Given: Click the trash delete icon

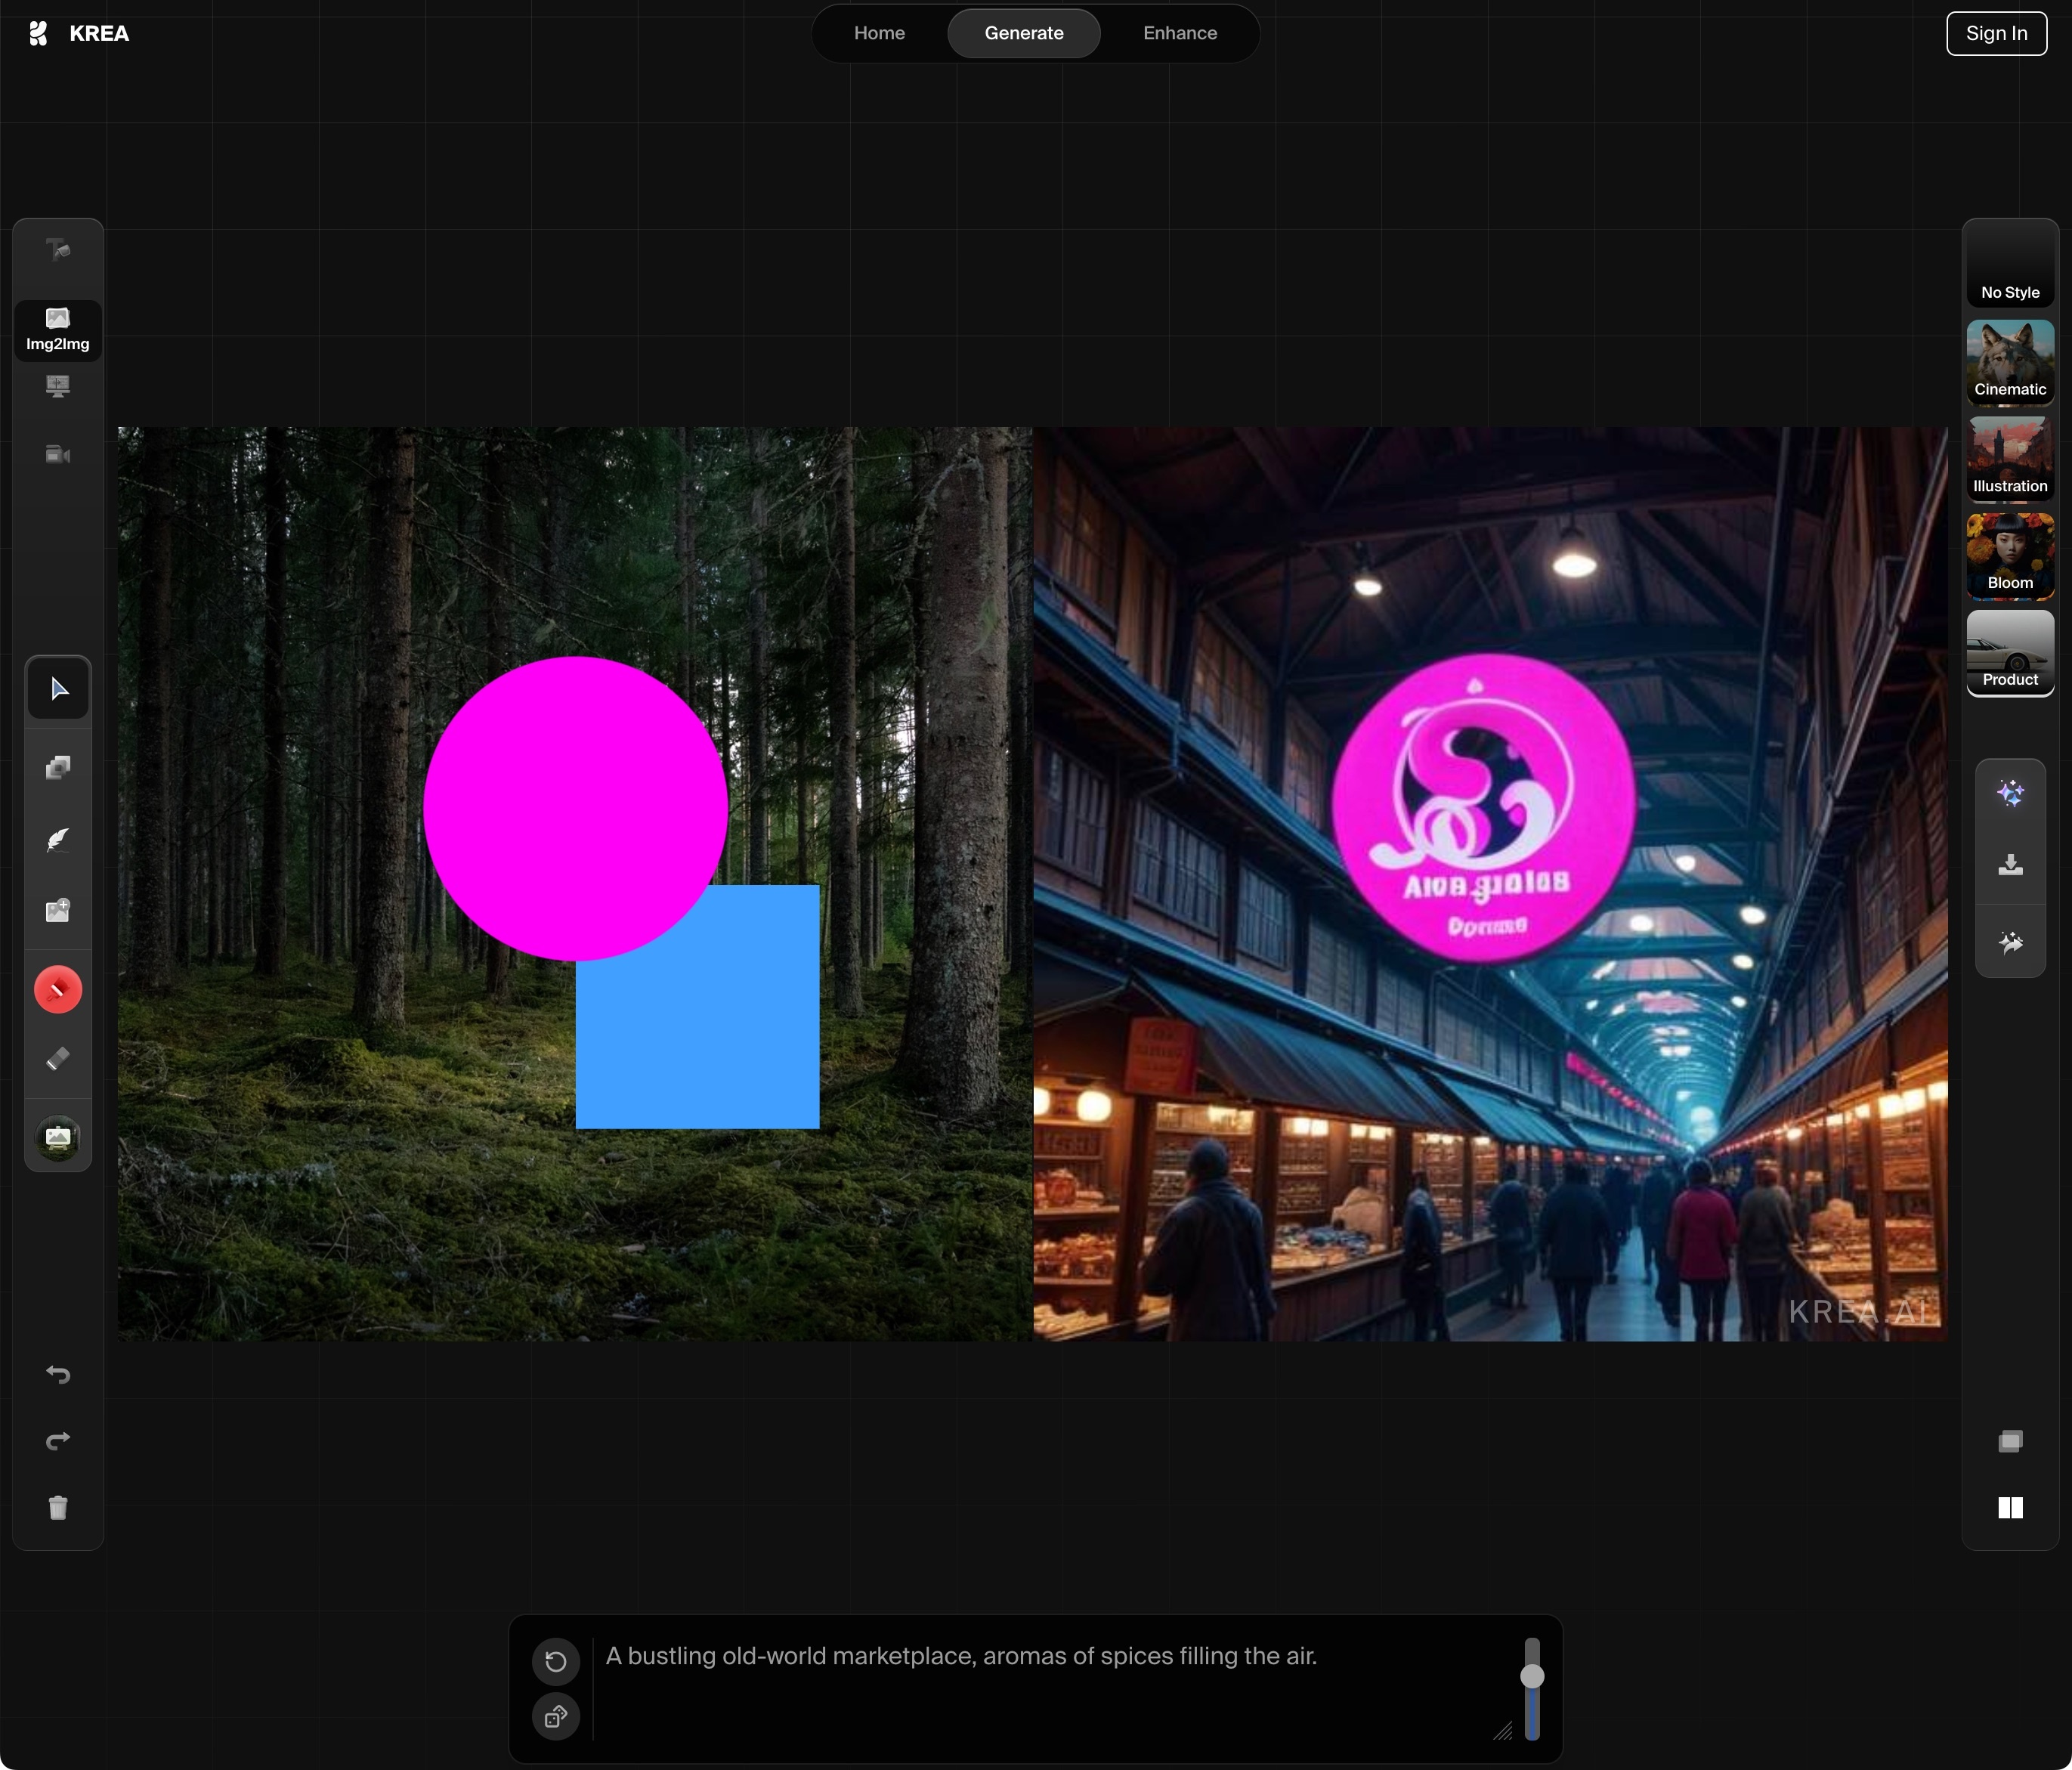Looking at the screenshot, I should click(58, 1508).
